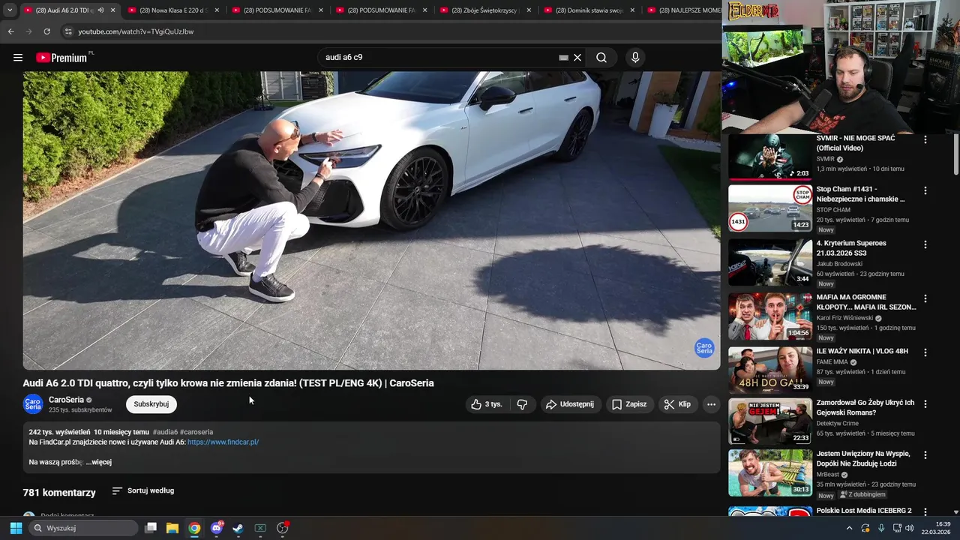Viewport: 960px width, 540px height.
Task: Switch to the Zbóje Świętokrzyscy tab
Action: 481,10
